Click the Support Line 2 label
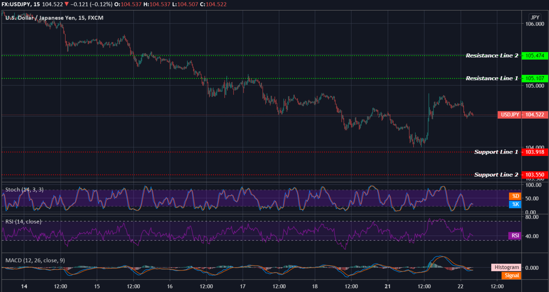Screen dimensions: 549x292 (496, 175)
